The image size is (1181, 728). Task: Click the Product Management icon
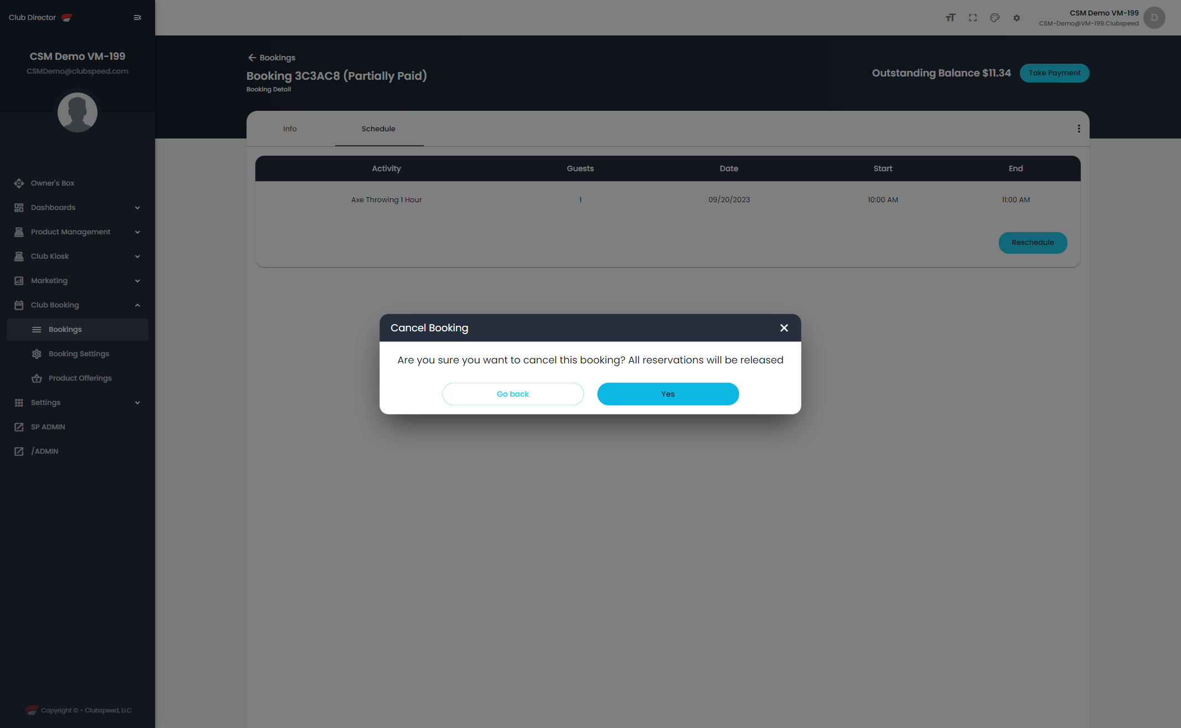click(x=19, y=232)
